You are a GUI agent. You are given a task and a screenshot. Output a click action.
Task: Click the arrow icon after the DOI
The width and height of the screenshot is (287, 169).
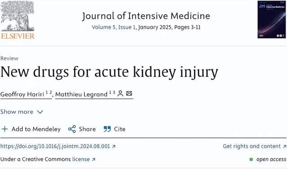tap(113, 146)
